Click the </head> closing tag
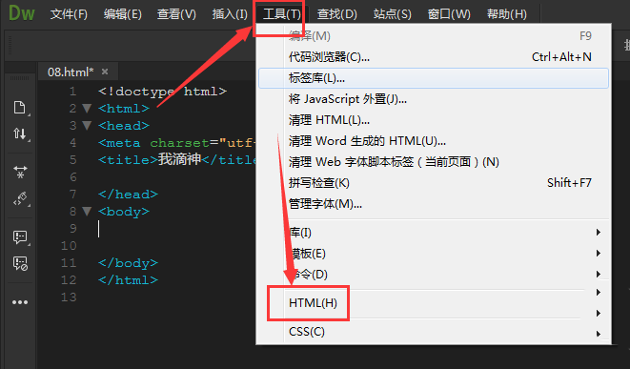The width and height of the screenshot is (630, 369). (128, 195)
